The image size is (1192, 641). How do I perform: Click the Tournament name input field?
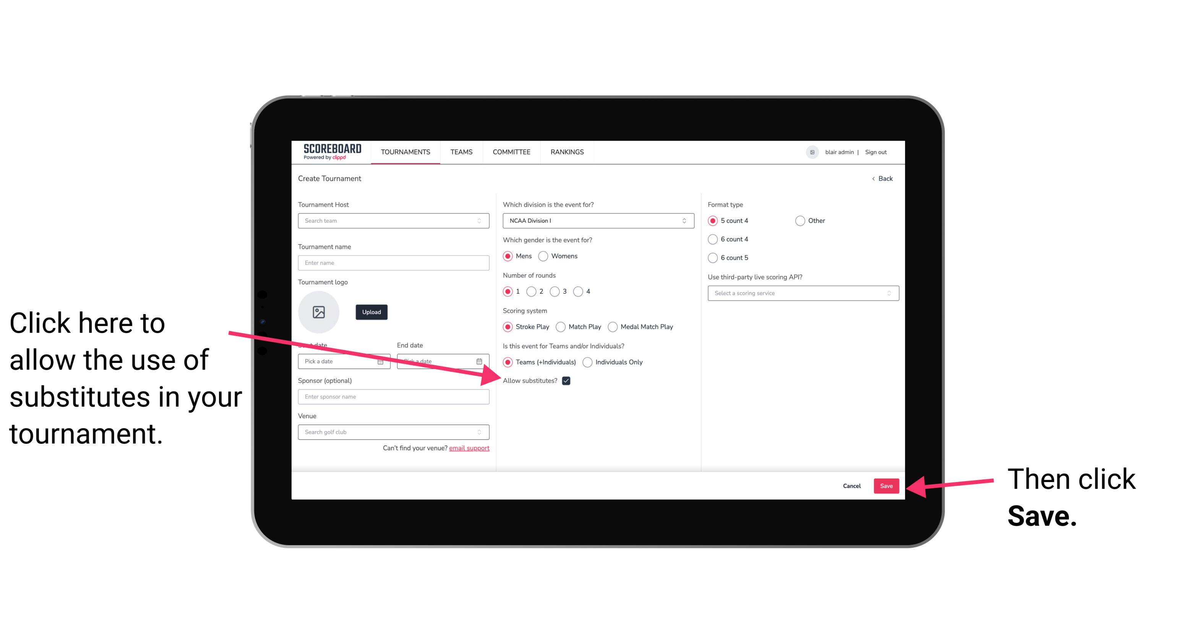click(x=394, y=263)
